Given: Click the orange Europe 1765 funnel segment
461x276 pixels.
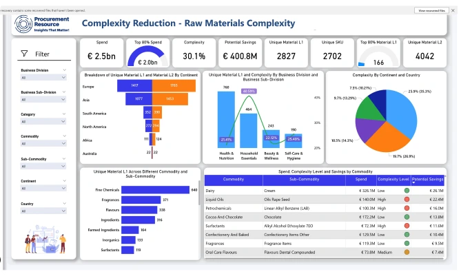Looking at the screenshot, I should point(172,85).
